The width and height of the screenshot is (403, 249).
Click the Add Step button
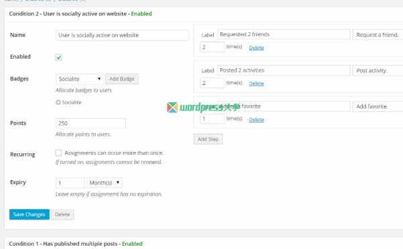tap(208, 139)
